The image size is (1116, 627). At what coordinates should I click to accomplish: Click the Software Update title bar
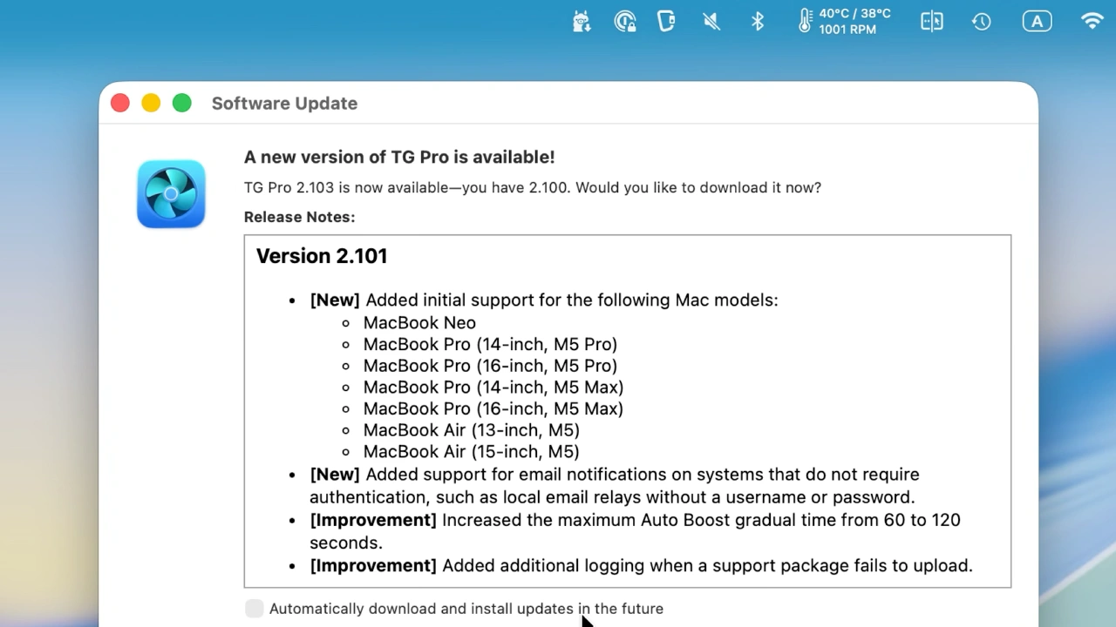(x=284, y=103)
